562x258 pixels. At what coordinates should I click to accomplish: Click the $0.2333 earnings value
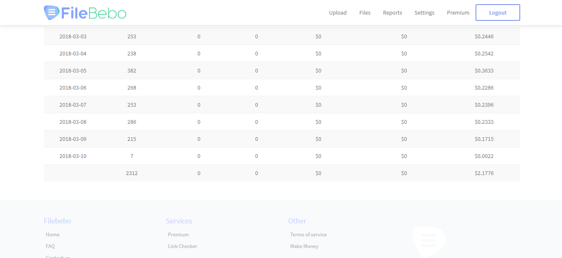click(x=484, y=122)
